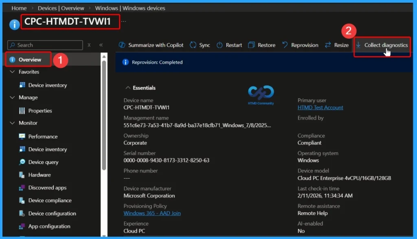
Task: Collapse the Monitor section
Action: point(13,123)
